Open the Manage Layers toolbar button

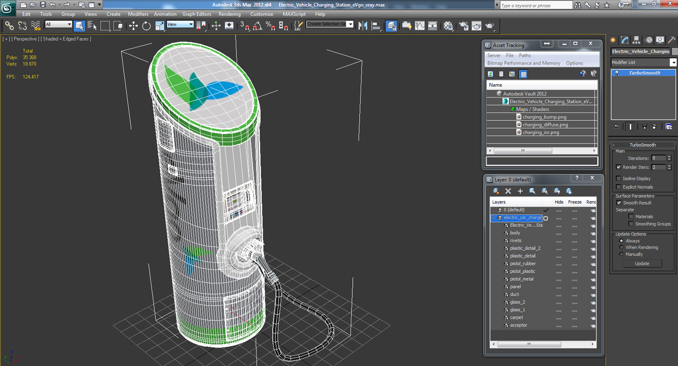392,26
